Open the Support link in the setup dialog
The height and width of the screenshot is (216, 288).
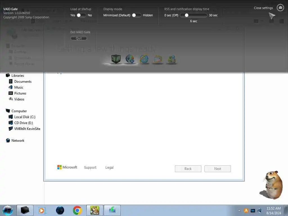pyautogui.click(x=90, y=168)
